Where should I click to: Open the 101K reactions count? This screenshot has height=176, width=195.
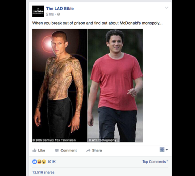pos(51,162)
